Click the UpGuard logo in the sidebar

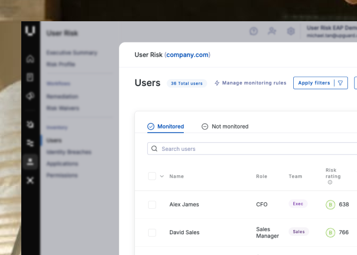coord(30,31)
